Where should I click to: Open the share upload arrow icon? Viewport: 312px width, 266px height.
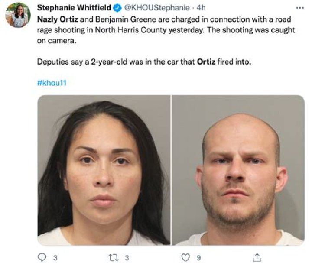(257, 257)
